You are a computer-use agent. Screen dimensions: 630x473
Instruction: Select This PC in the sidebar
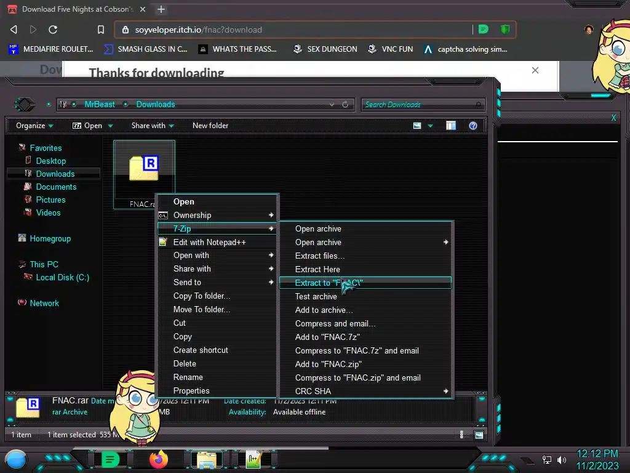[x=44, y=264]
